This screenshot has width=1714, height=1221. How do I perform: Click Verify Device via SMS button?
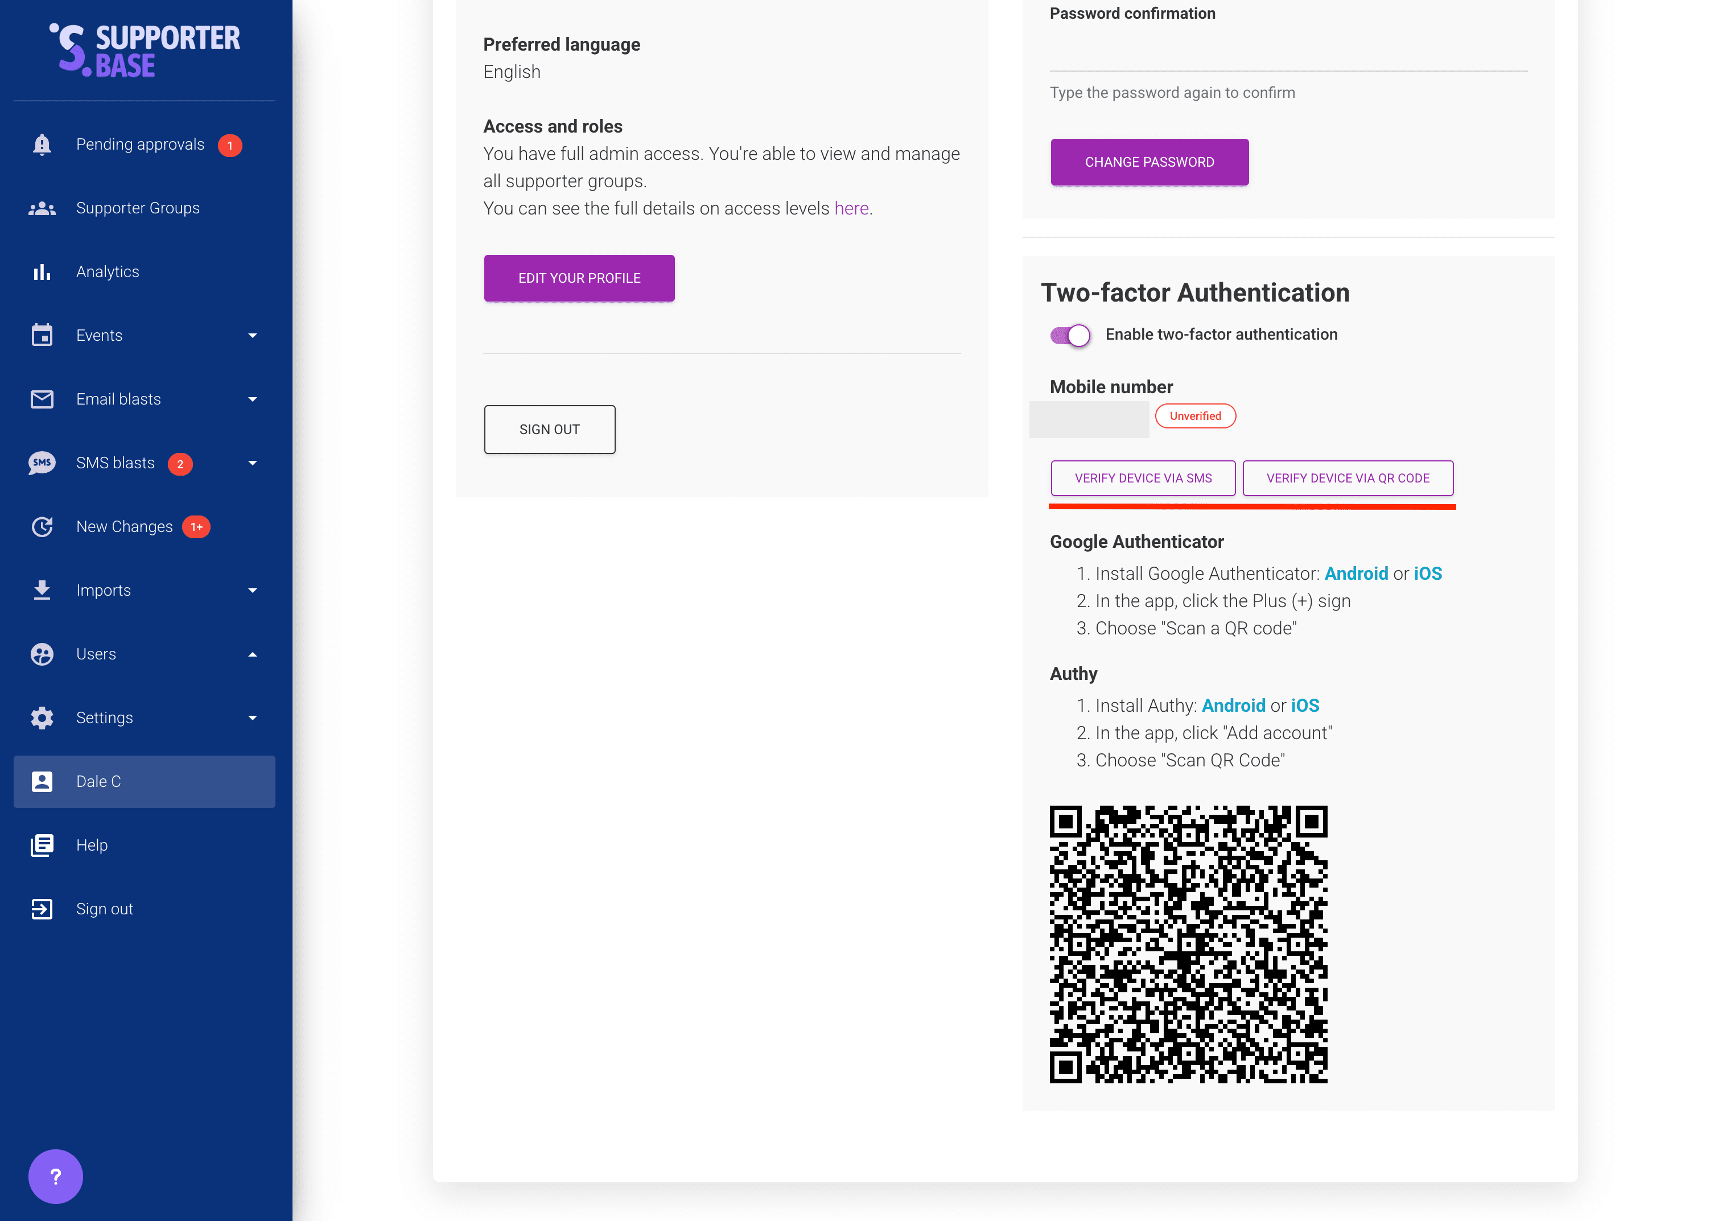1143,478
